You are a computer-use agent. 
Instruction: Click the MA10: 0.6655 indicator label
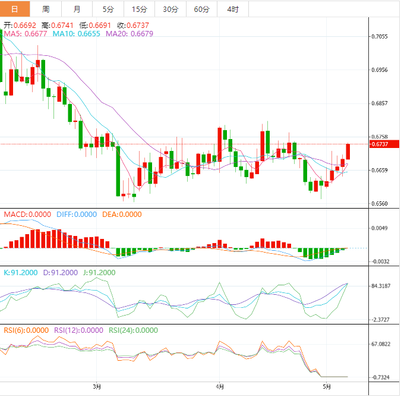point(77,34)
